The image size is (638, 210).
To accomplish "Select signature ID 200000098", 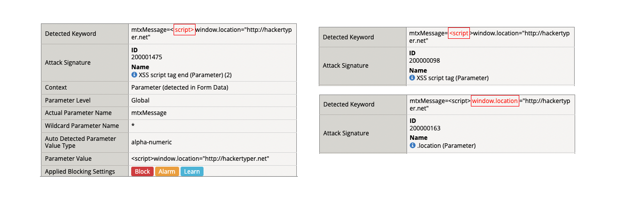I will click(x=425, y=61).
